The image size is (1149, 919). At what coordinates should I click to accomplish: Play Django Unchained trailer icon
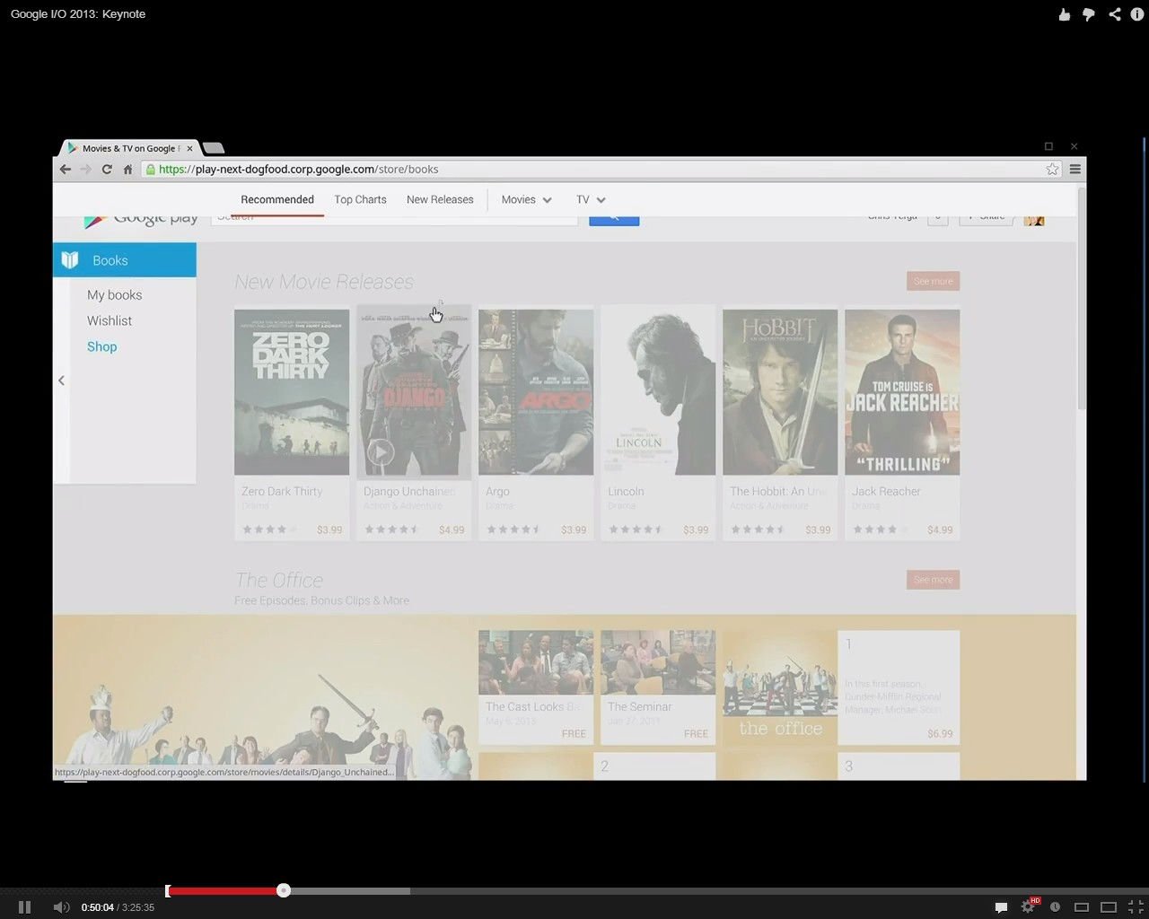tap(380, 451)
